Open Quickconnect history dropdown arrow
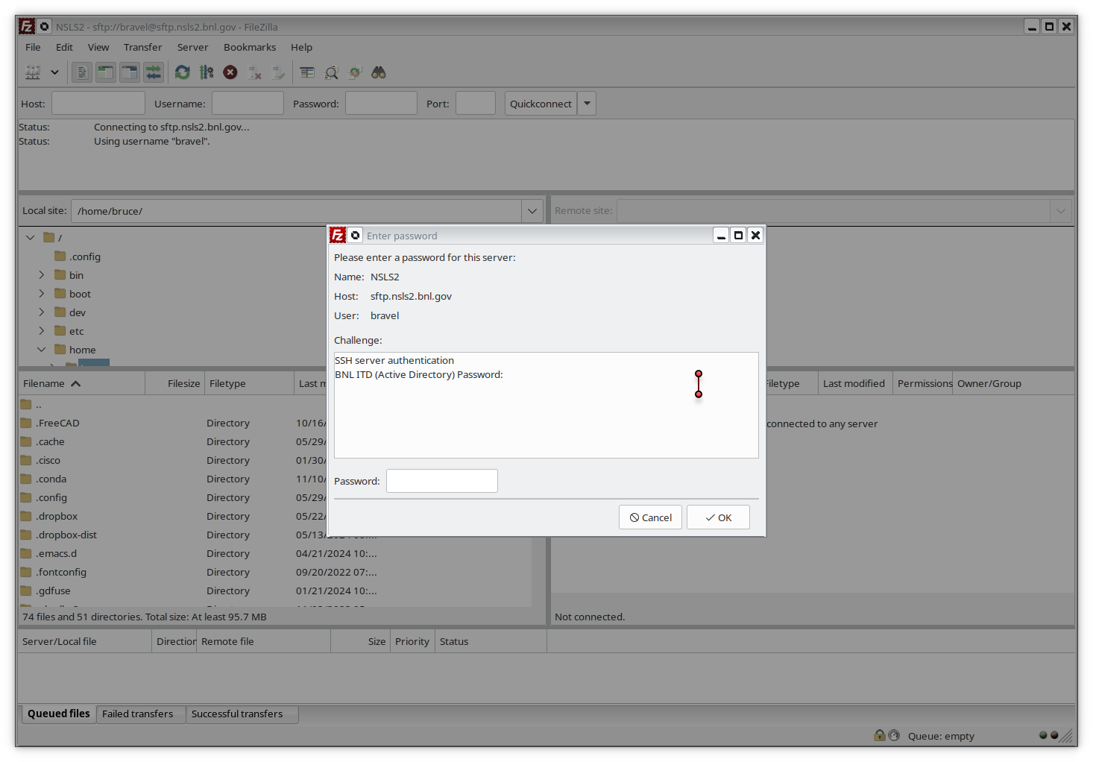 pyautogui.click(x=587, y=103)
